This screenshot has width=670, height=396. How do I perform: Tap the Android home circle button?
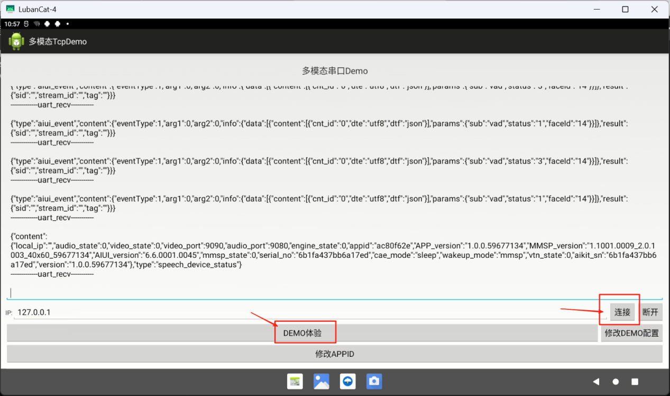point(616,382)
